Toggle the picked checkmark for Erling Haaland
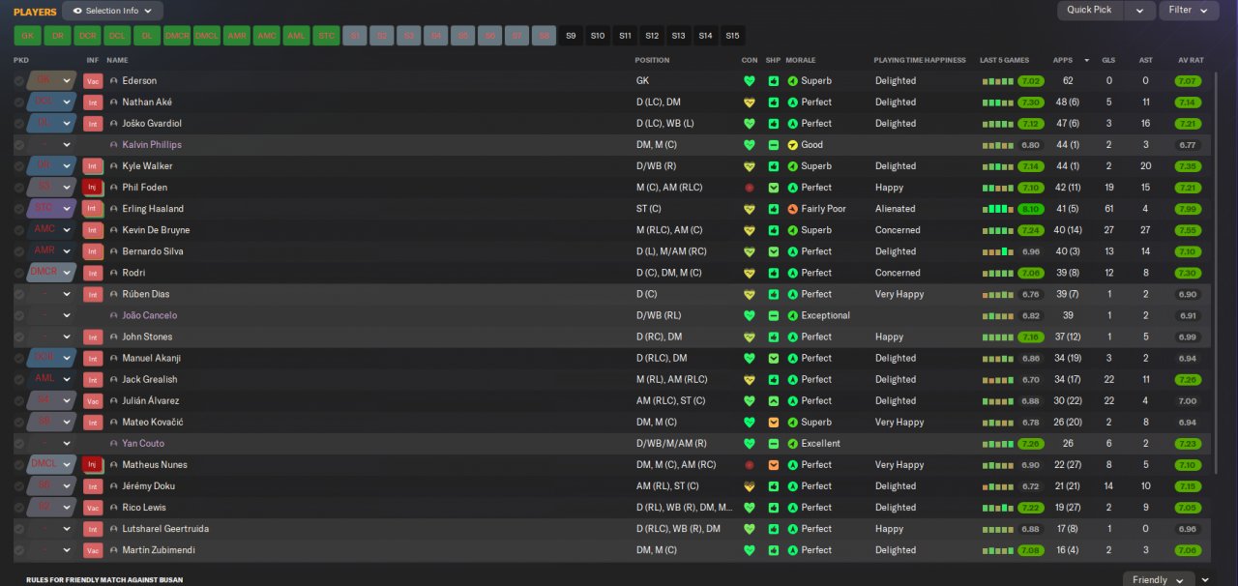Screen dimensions: 1238x586 coord(19,209)
